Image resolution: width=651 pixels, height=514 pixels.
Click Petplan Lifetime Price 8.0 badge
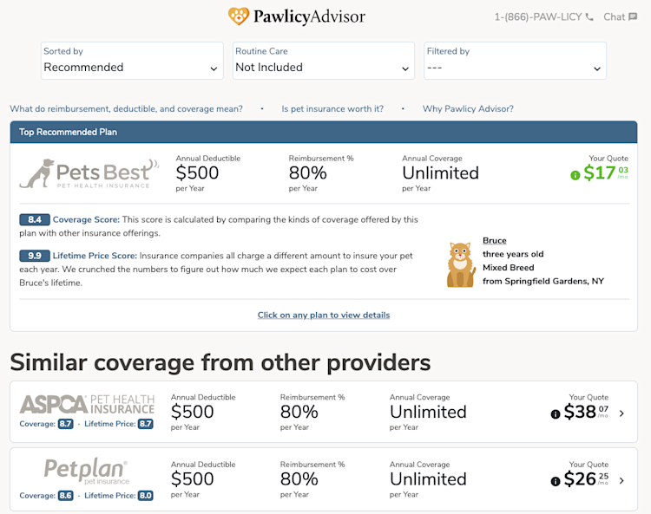click(145, 495)
